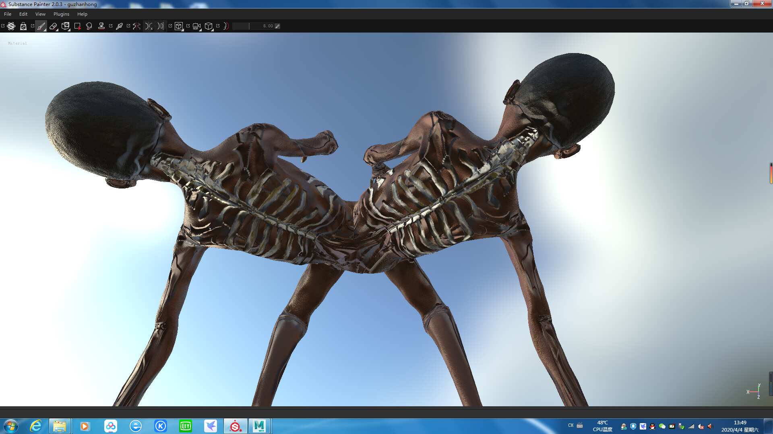This screenshot has width=773, height=434.
Task: Select the Smudge tool
Action: [x=89, y=26]
